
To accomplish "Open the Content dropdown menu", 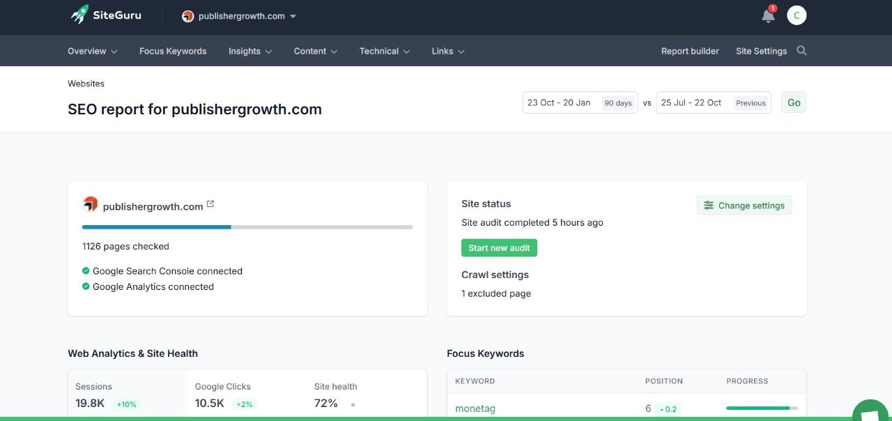I will click(x=316, y=51).
